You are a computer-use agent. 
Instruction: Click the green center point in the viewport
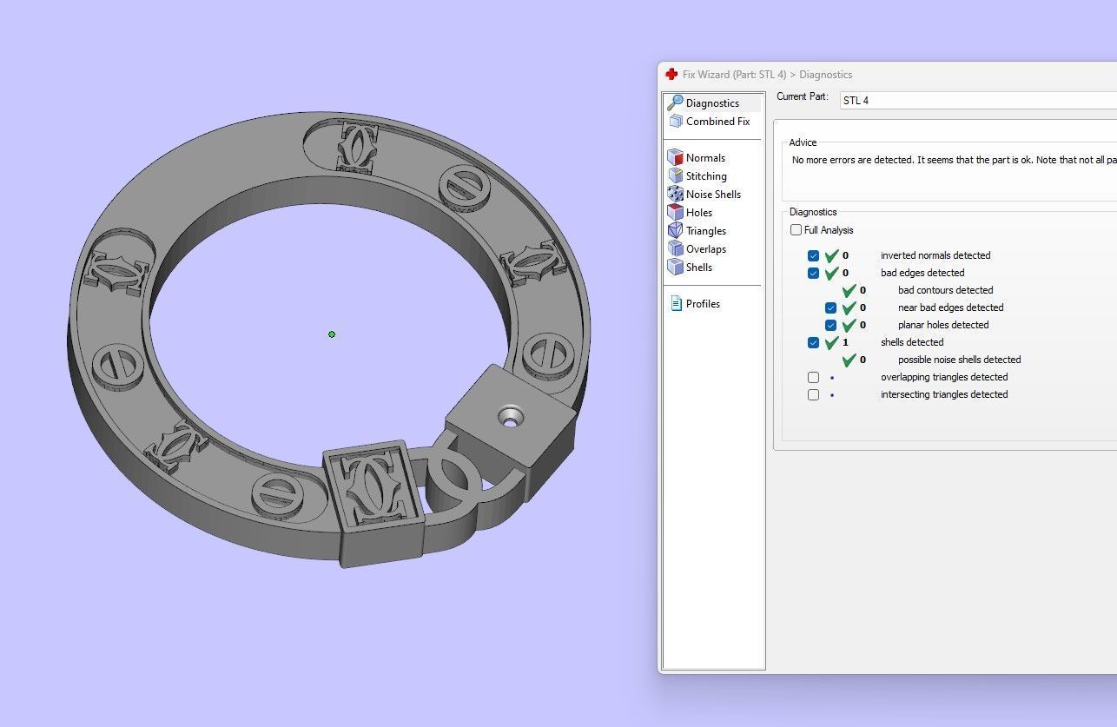click(x=332, y=334)
